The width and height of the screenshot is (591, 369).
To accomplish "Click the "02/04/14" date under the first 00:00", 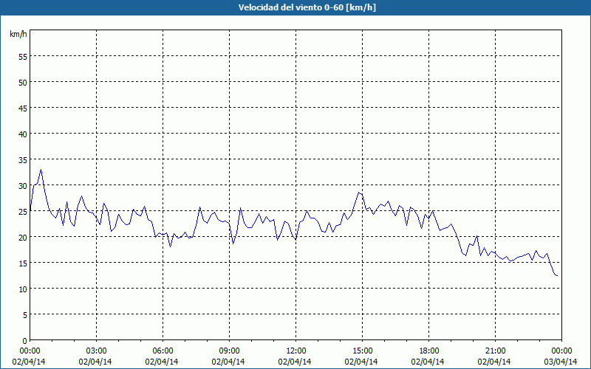I will point(29,362).
